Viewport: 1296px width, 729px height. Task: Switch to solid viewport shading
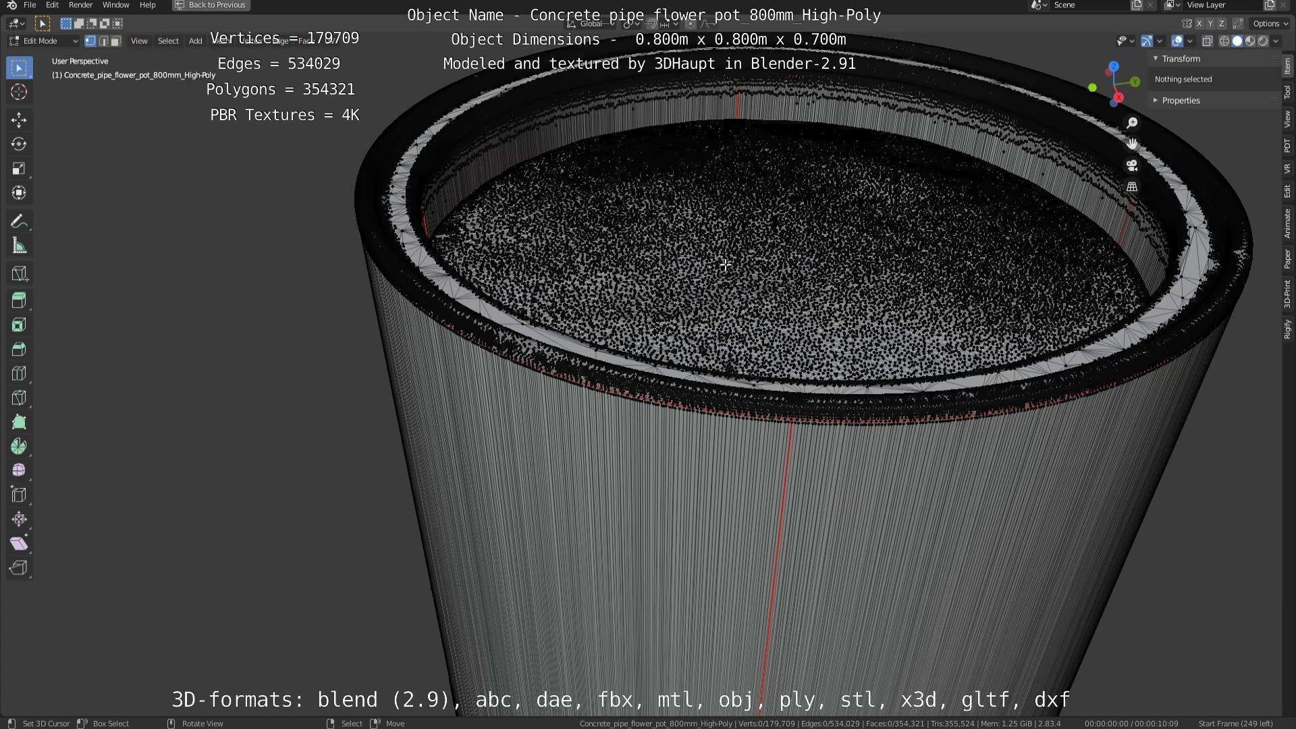click(x=1237, y=41)
